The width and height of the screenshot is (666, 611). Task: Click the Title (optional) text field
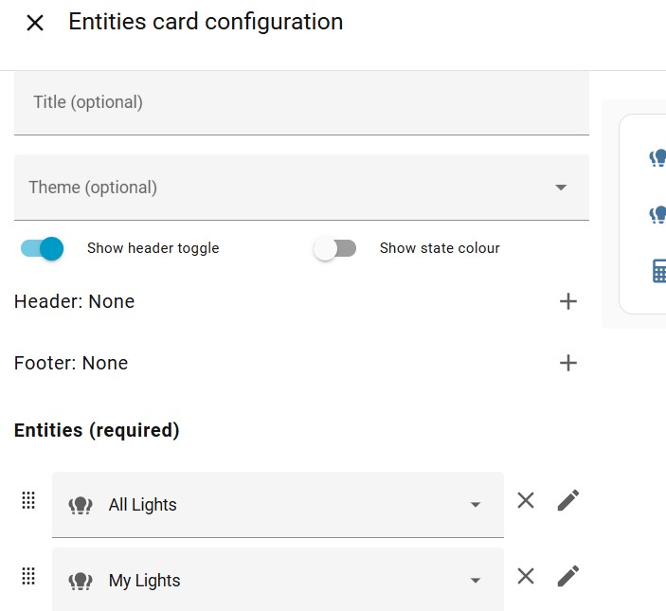[301, 102]
